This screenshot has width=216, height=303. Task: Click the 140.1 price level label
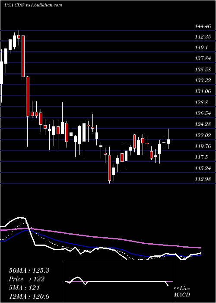[202, 47]
